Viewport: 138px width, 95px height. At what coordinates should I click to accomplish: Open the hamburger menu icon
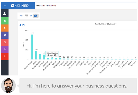point(5,6)
